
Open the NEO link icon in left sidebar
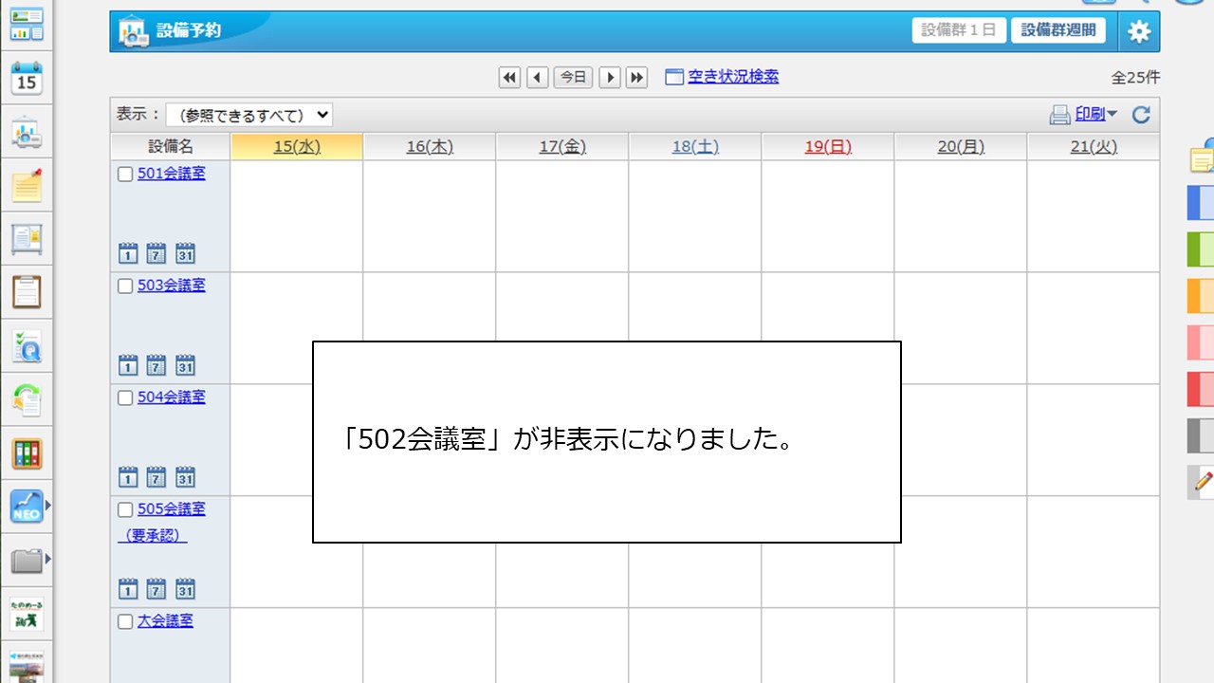tap(25, 507)
